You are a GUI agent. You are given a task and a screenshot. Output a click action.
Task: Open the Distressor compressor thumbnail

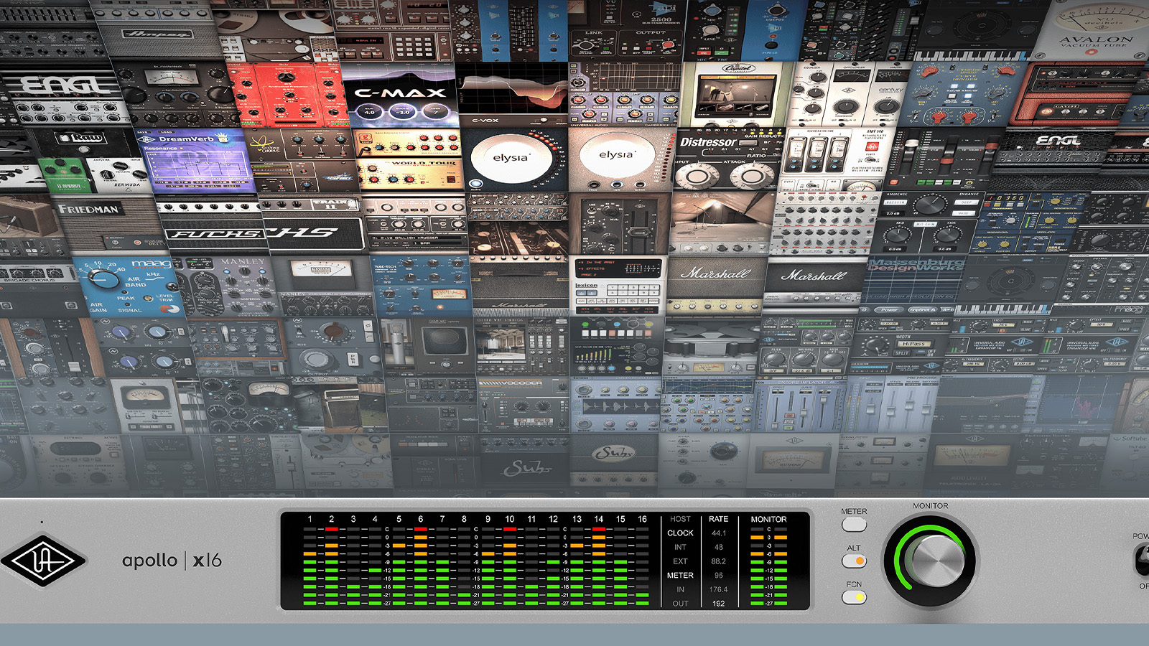click(x=728, y=160)
